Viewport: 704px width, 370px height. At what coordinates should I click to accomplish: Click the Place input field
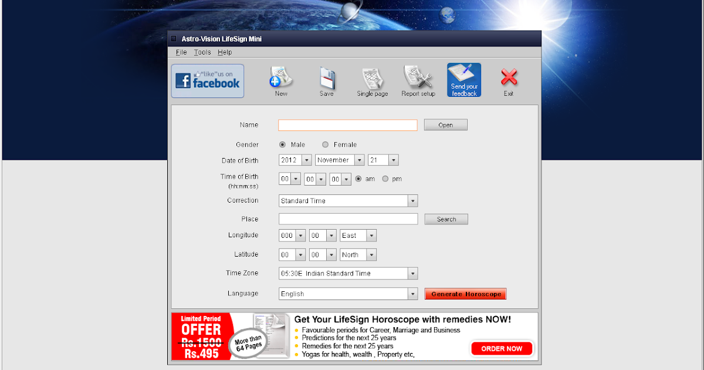click(x=348, y=219)
